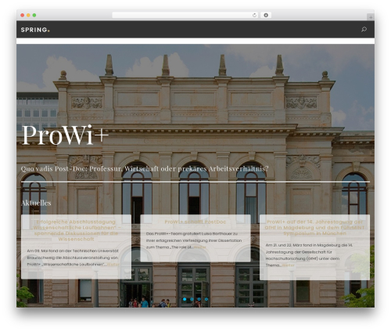Click the 'ProWi+' hero title
Viewport: 391px width, 331px height.
65,135
